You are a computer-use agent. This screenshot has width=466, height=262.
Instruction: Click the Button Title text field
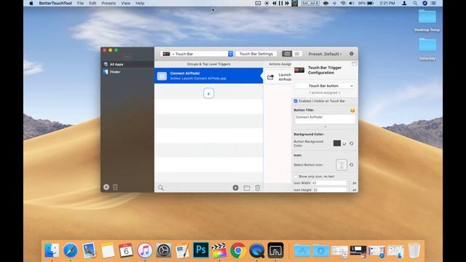point(325,119)
